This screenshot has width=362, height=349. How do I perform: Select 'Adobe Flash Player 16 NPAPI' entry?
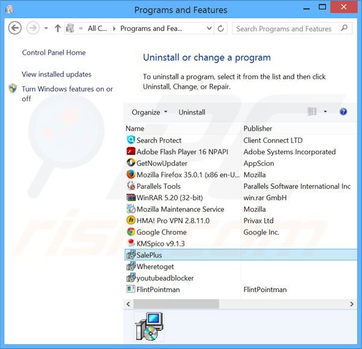182,152
